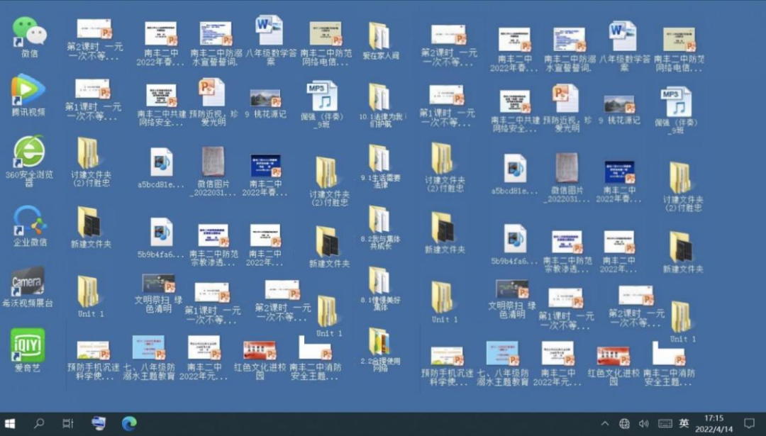Click the taskbar search magnifier icon
The image size is (766, 436).
[x=40, y=423]
